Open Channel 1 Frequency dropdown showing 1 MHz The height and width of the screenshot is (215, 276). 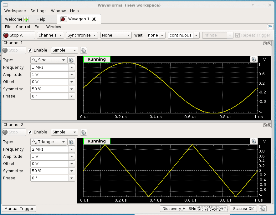tap(72, 67)
